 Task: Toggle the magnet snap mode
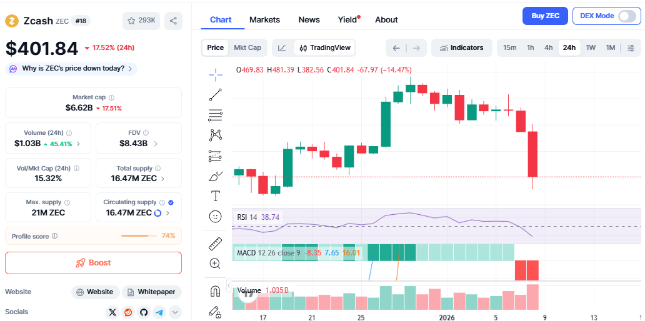coord(216,291)
